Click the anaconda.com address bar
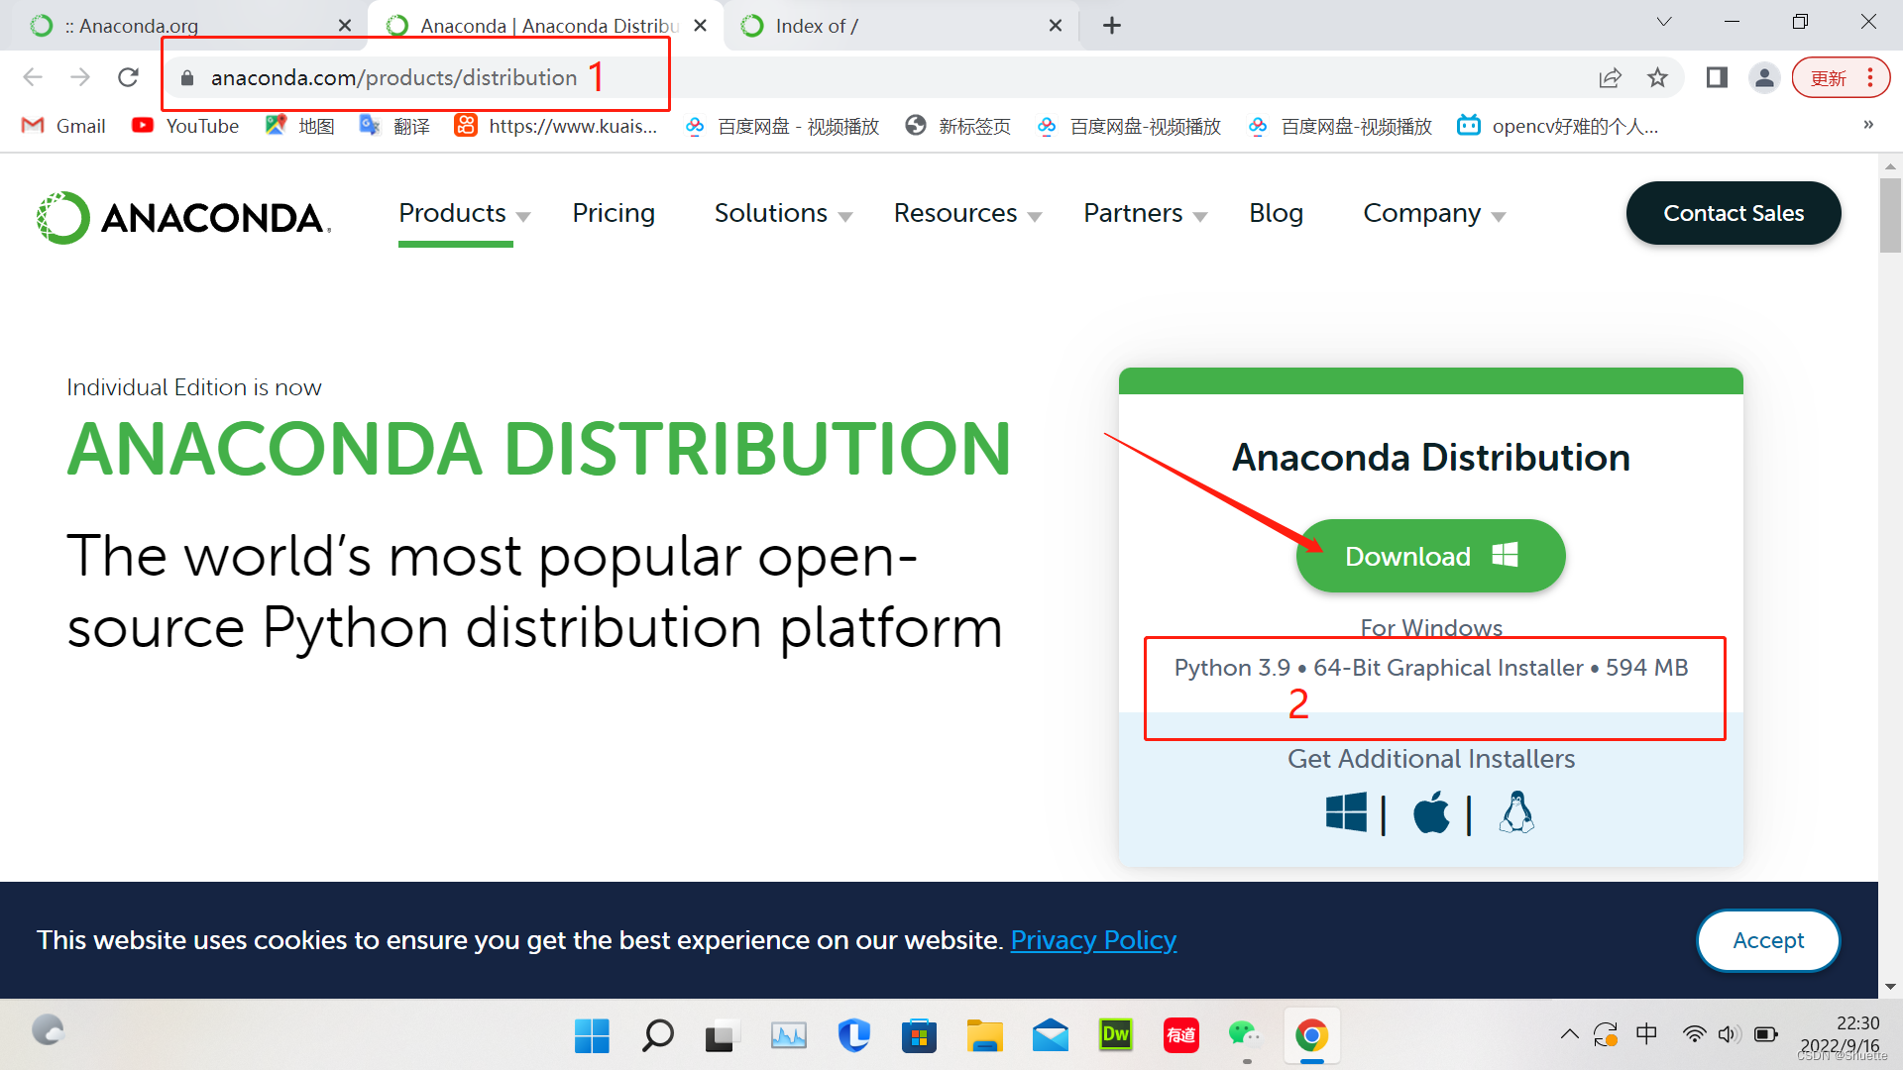 (x=393, y=77)
